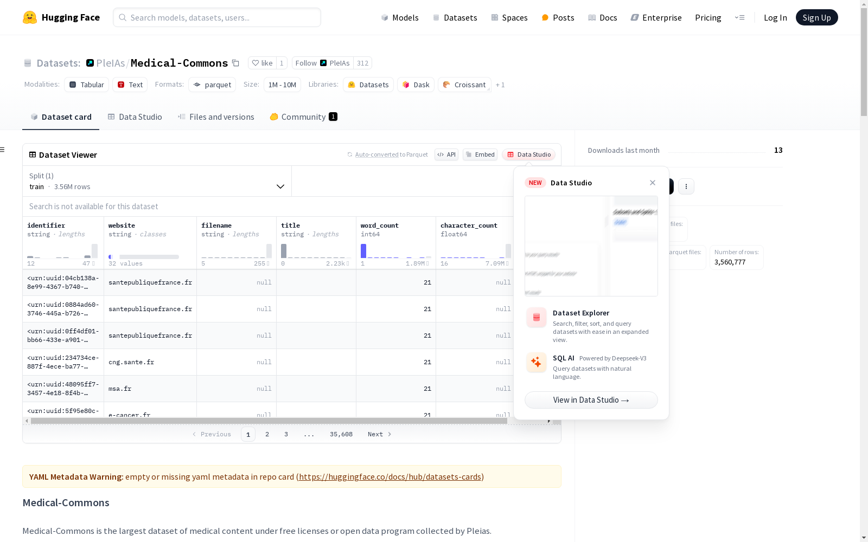Click the cng.sante.fr website cell
Screen dimensions: 868x542
coord(150,362)
